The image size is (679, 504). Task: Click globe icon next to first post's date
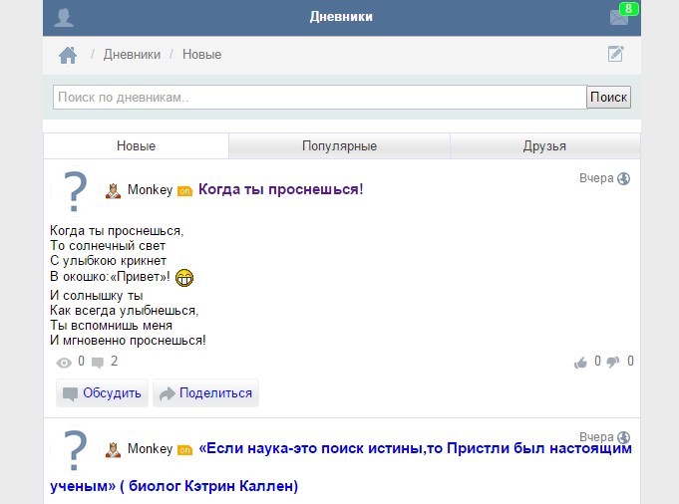coord(624,179)
